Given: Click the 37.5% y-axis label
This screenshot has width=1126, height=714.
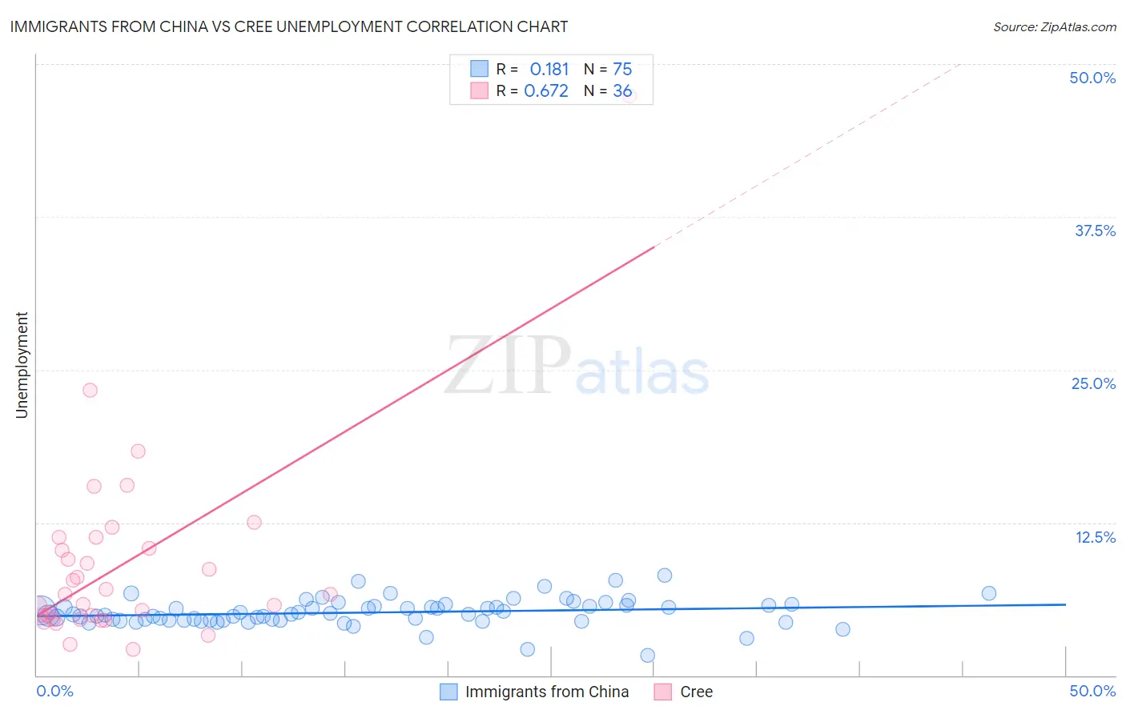Looking at the screenshot, I should point(1095,231).
